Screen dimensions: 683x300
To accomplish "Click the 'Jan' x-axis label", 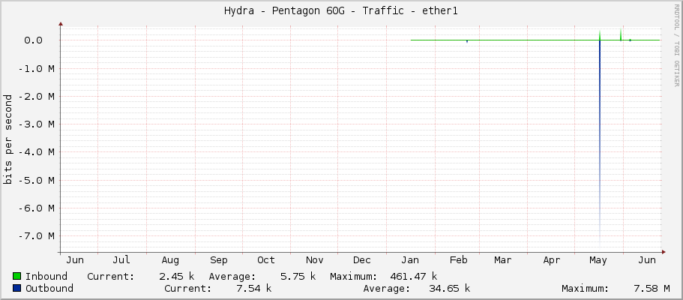I will point(410,260).
